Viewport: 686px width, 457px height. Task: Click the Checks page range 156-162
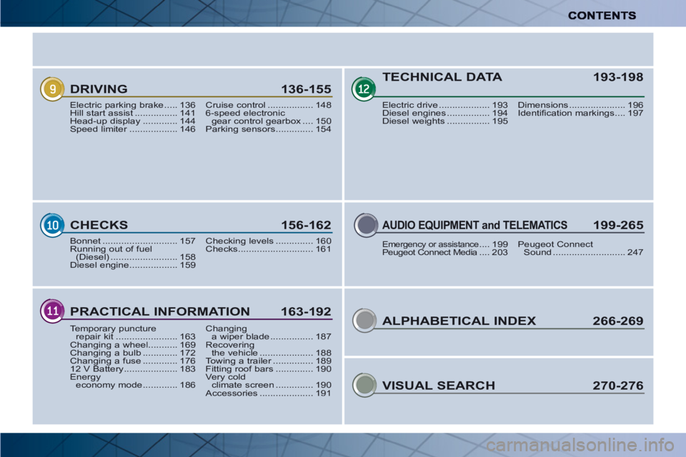[x=307, y=225]
